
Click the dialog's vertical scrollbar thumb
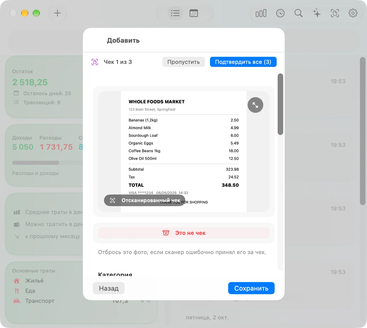coord(280,104)
